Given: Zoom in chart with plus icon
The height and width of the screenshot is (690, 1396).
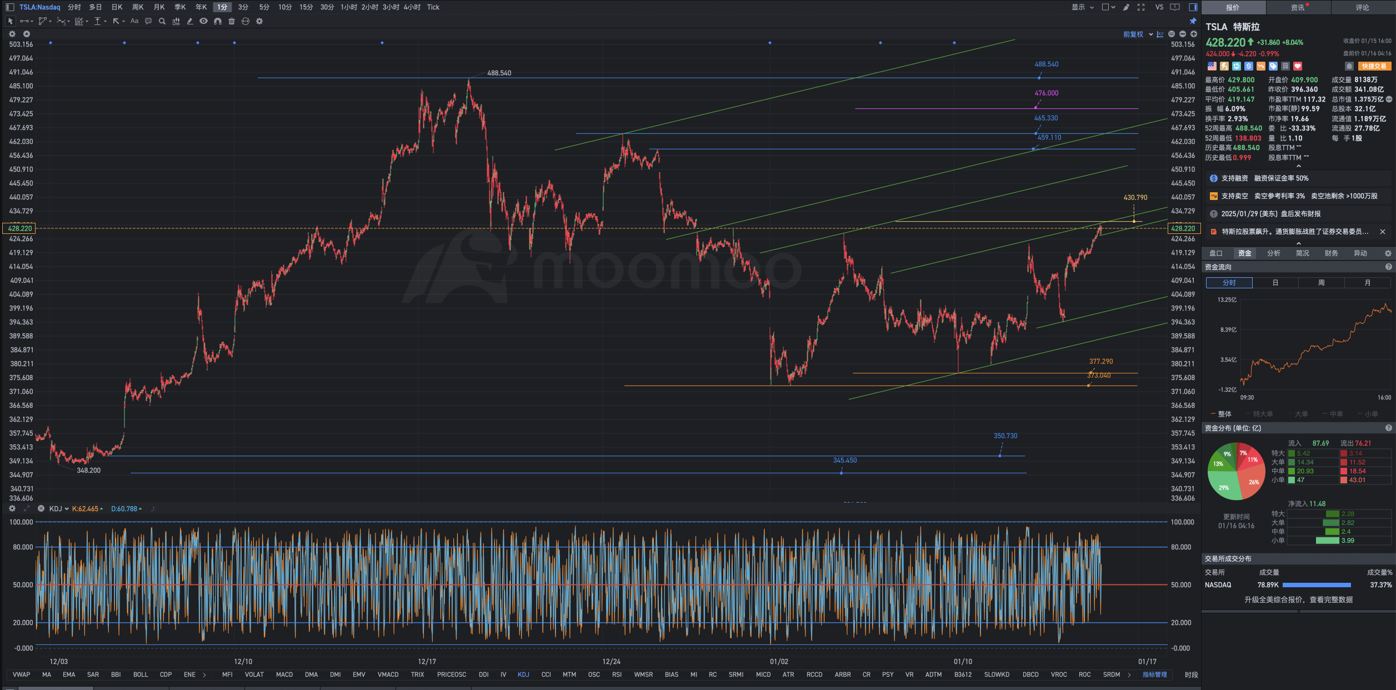Looking at the screenshot, I should [1194, 34].
